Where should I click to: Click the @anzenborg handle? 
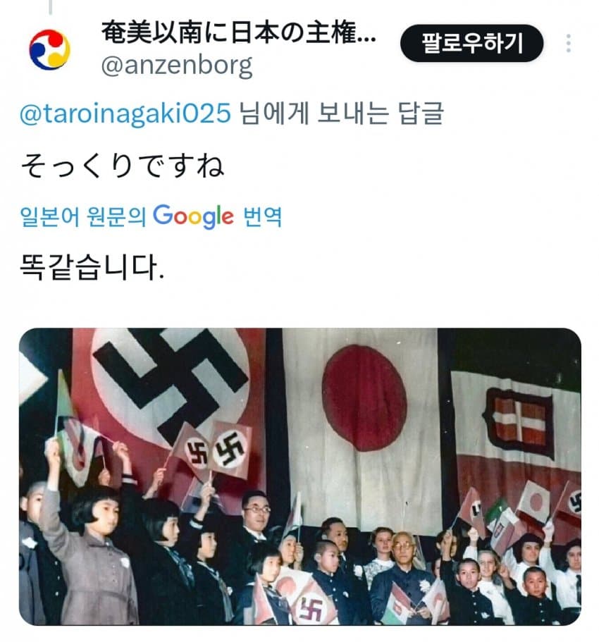[177, 66]
